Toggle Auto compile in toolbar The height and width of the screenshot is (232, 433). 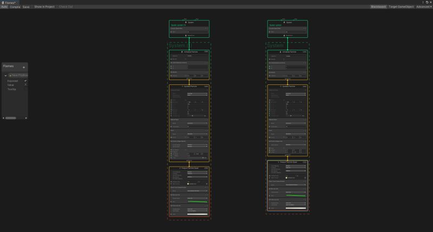coord(4,6)
